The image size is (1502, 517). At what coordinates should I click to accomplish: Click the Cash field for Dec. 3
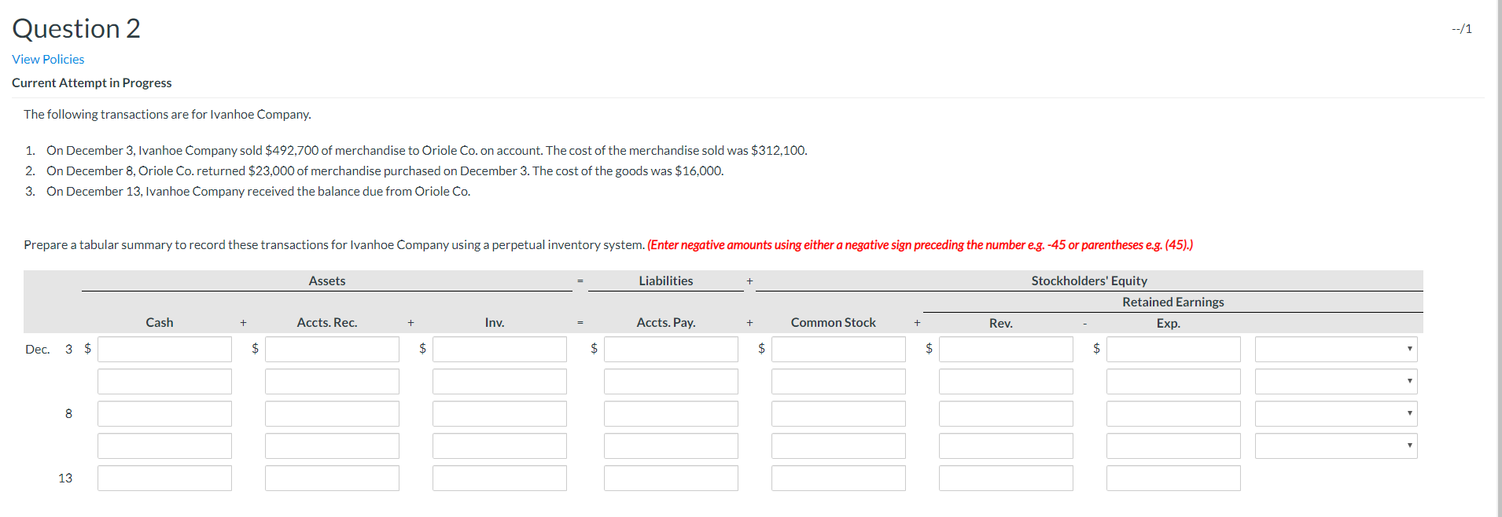(164, 349)
